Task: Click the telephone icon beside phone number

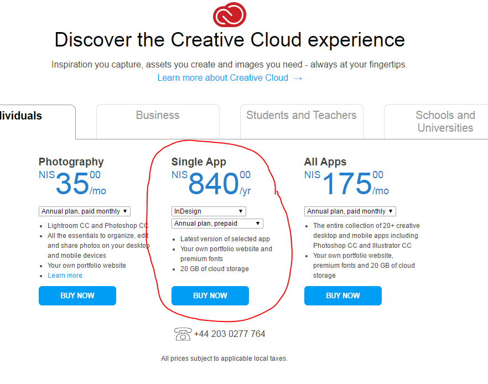Action: pos(183,334)
